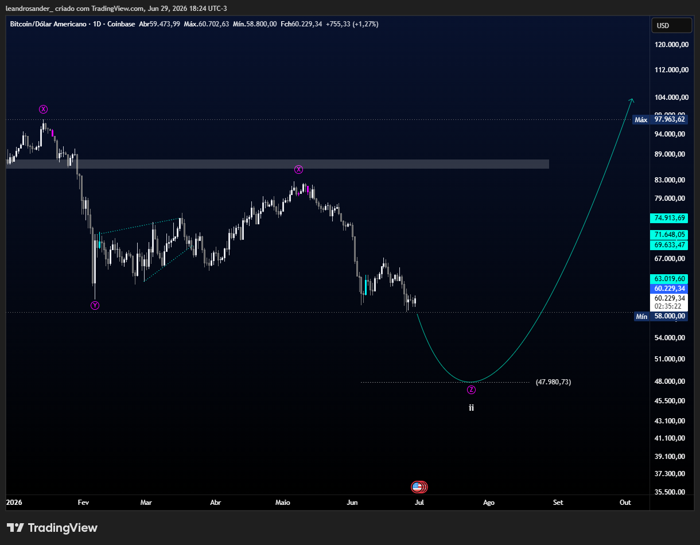The width and height of the screenshot is (700, 545).
Task: Click the Máx label tag
Action: point(641,120)
